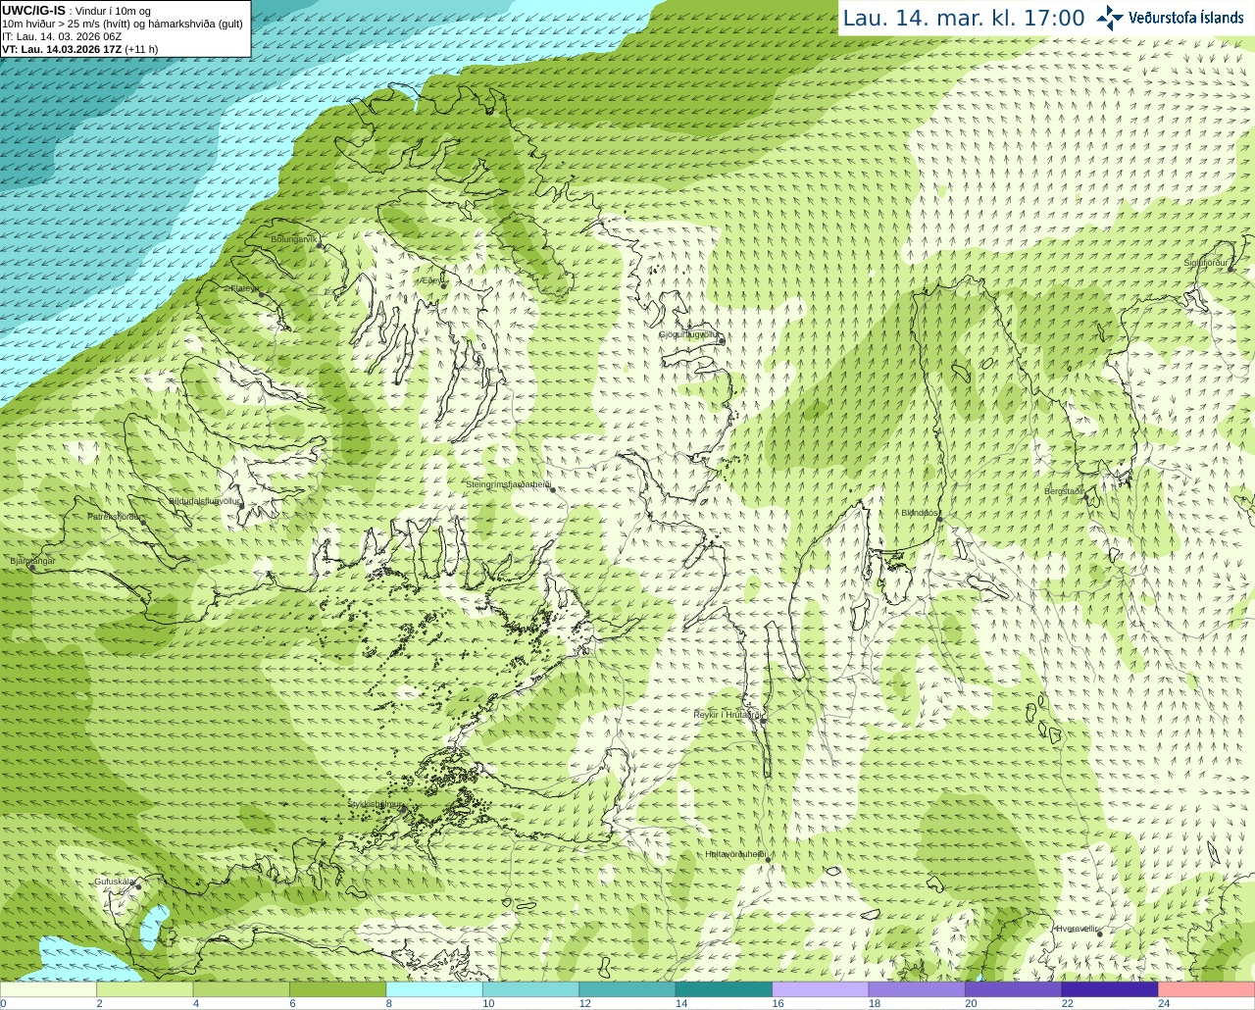The height and width of the screenshot is (1010, 1255).
Task: Click the 22–24 m/s dark indigo legend swatch
Action: (x=1110, y=989)
